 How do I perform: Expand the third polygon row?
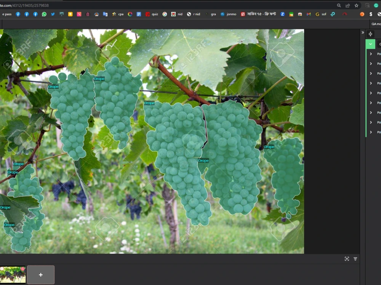(x=371, y=73)
